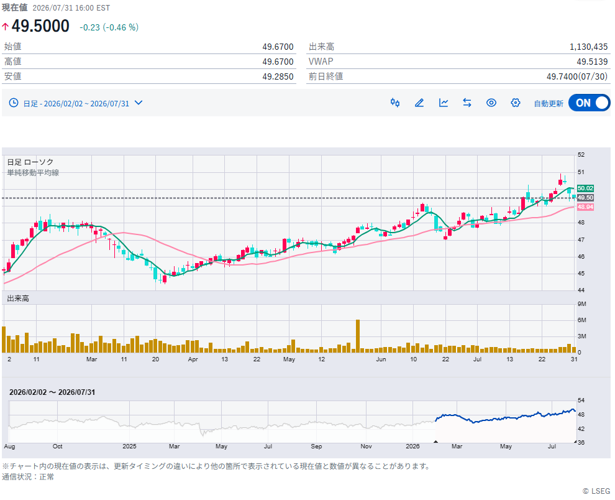Click the 出来高 volume panel heading
Image resolution: width=615 pixels, height=500 pixels.
tap(18, 299)
